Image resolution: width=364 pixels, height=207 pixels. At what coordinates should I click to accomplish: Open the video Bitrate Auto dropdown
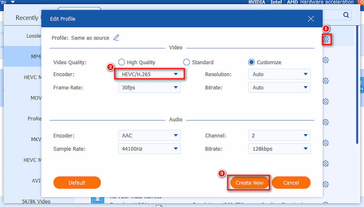pos(279,87)
